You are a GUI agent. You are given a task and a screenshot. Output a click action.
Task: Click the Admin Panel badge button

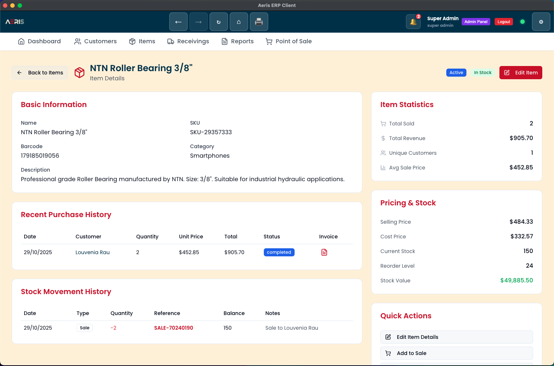tap(476, 22)
